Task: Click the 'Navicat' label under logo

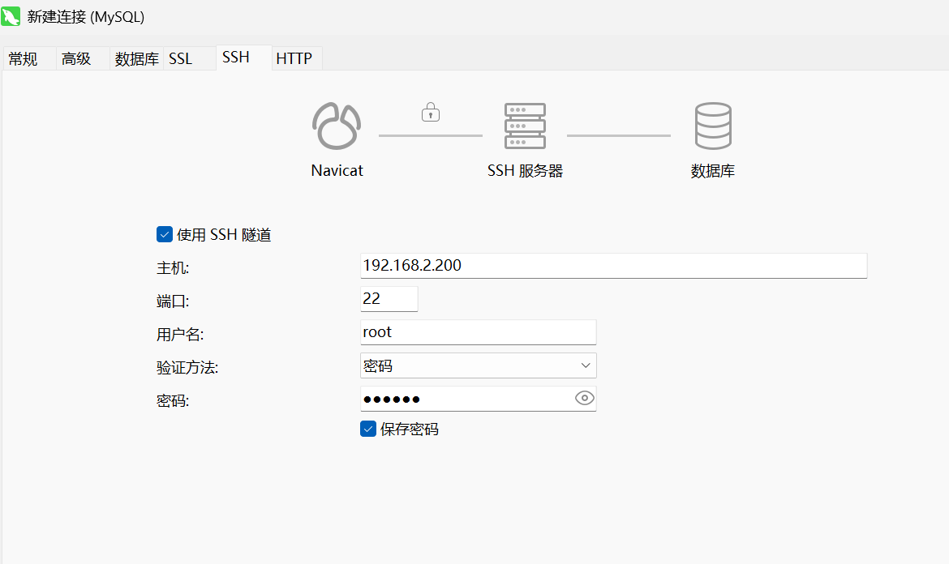Action: [x=337, y=170]
